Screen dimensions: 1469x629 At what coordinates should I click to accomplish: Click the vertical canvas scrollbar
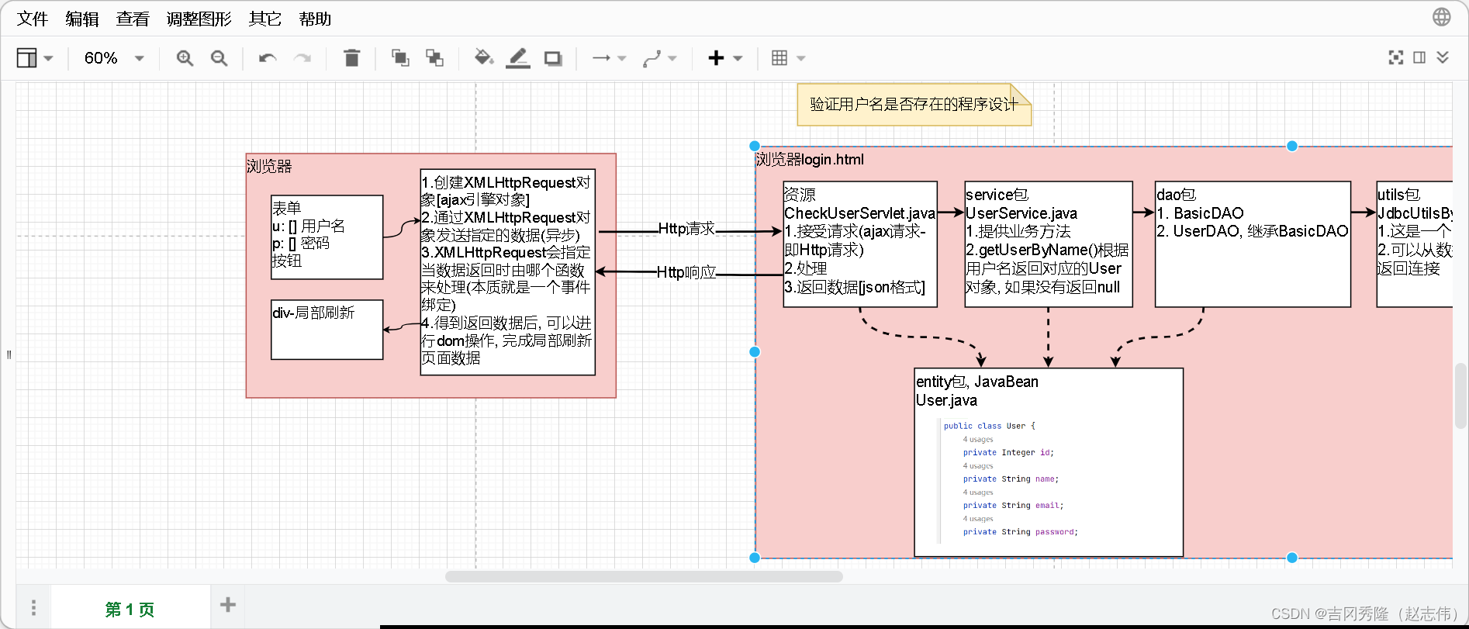[x=1460, y=396]
